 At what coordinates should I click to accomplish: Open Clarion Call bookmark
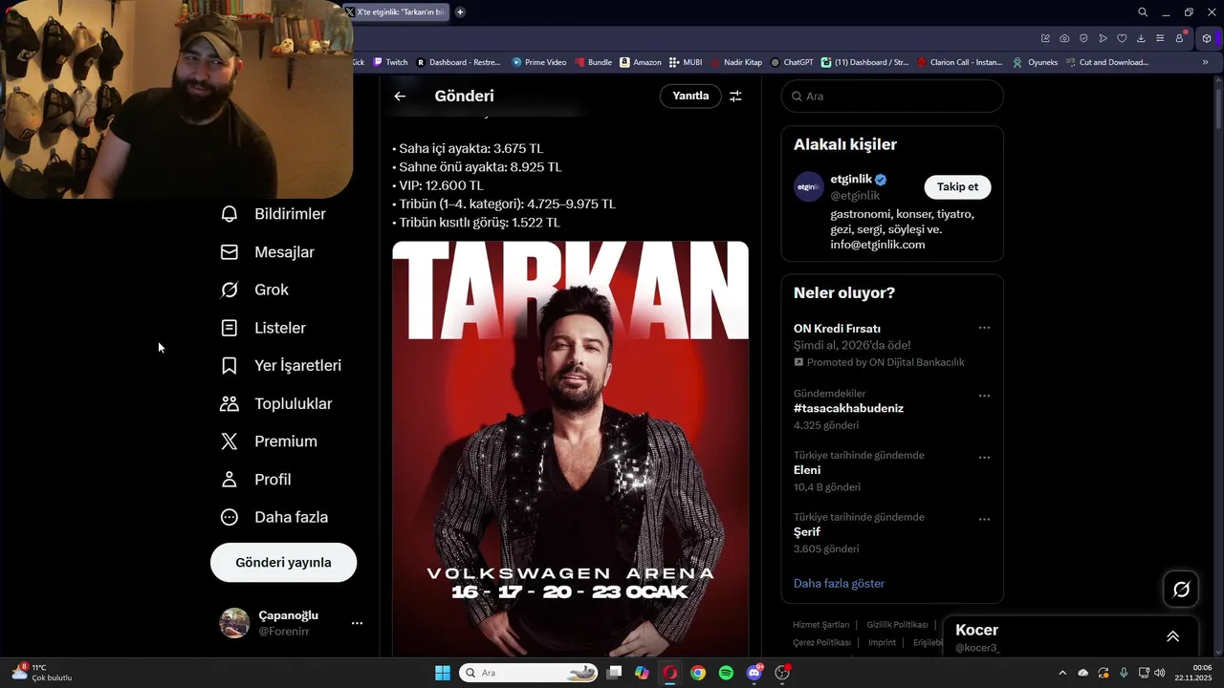(959, 62)
